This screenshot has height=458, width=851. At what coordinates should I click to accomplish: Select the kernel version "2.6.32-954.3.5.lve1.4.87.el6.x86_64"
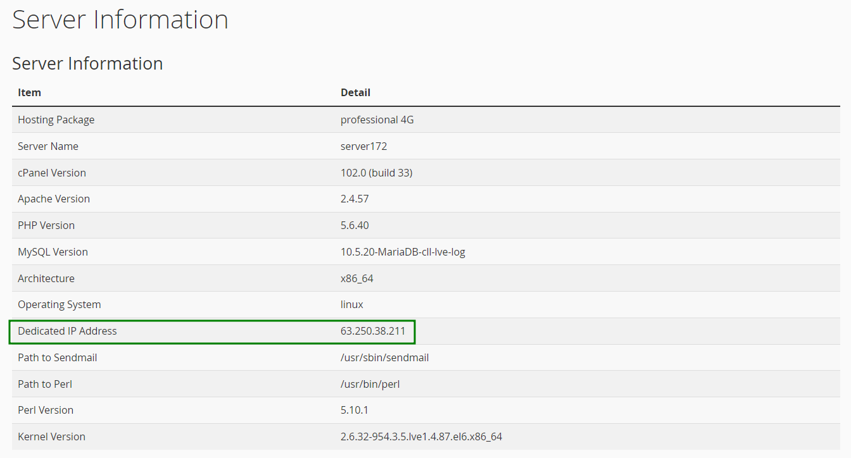point(421,436)
